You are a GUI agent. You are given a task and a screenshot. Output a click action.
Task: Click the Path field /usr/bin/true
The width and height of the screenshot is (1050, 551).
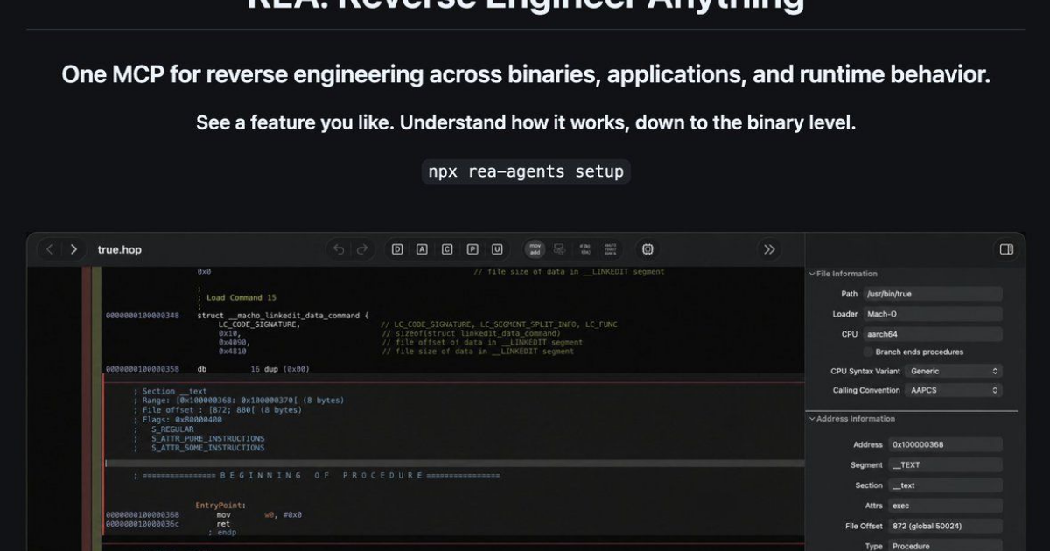tap(933, 294)
